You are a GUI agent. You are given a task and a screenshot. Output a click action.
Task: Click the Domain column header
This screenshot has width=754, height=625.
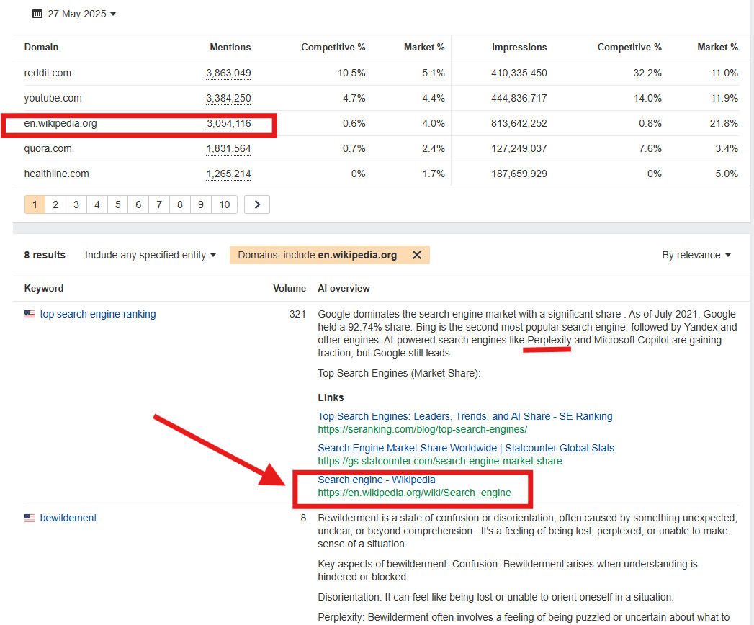41,48
